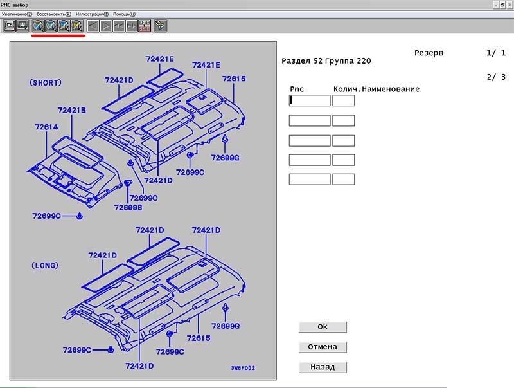Click the pink code table toolbar icon
The height and width of the screenshot is (388, 514).
145,26
